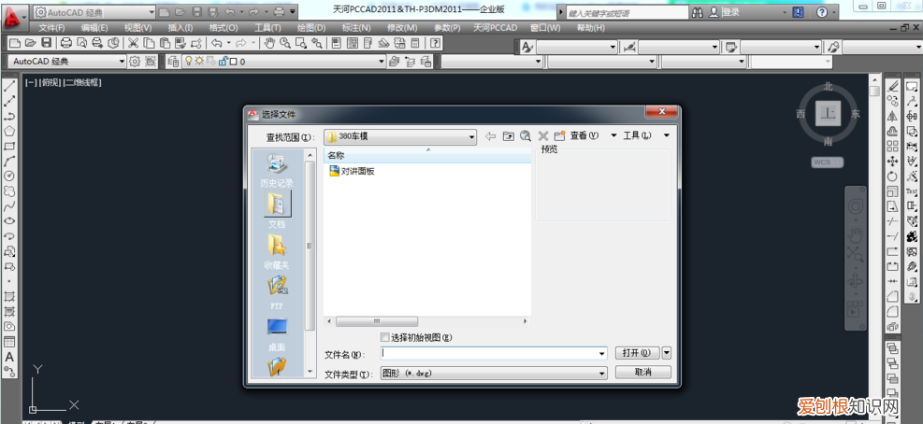Click the Workspace Settings gear icon
Image resolution: width=923 pixels, height=424 pixels.
point(135,61)
